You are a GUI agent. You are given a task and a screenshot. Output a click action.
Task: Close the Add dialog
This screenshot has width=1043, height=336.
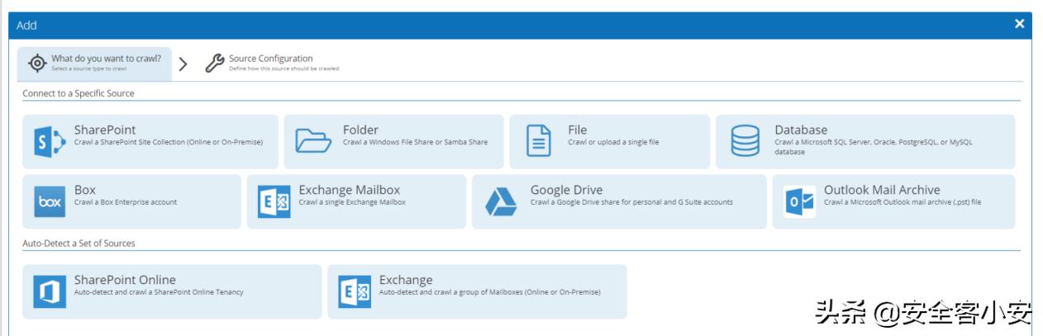click(1020, 24)
